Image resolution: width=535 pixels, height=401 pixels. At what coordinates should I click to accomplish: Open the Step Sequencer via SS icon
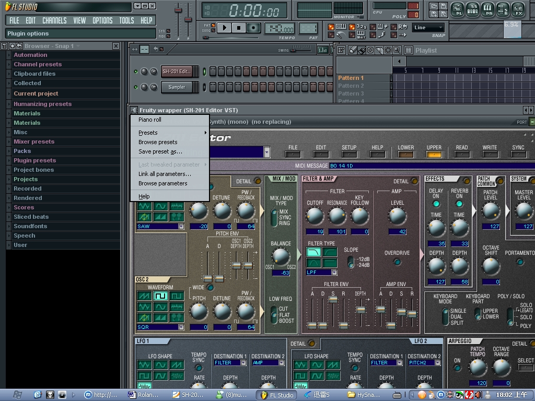click(x=473, y=9)
